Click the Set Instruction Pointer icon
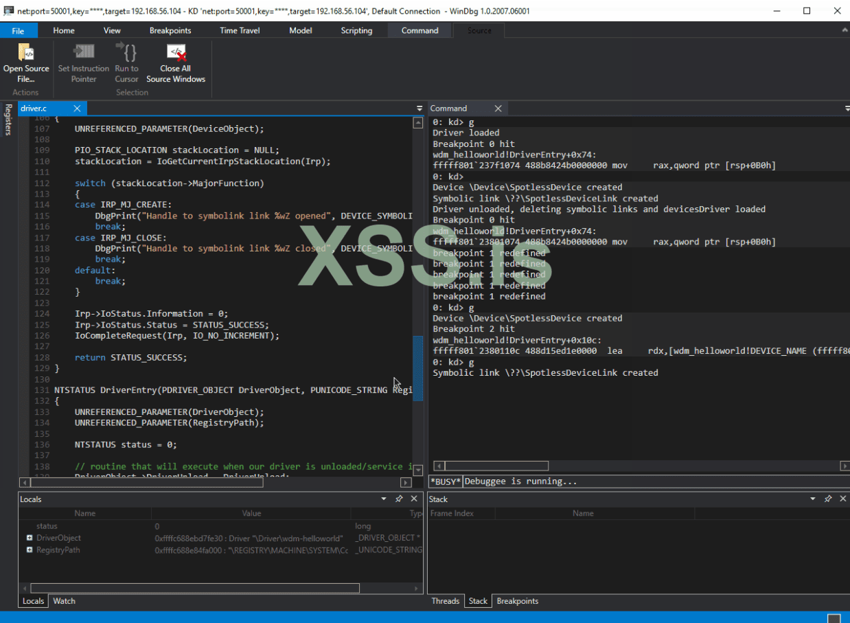 click(83, 53)
